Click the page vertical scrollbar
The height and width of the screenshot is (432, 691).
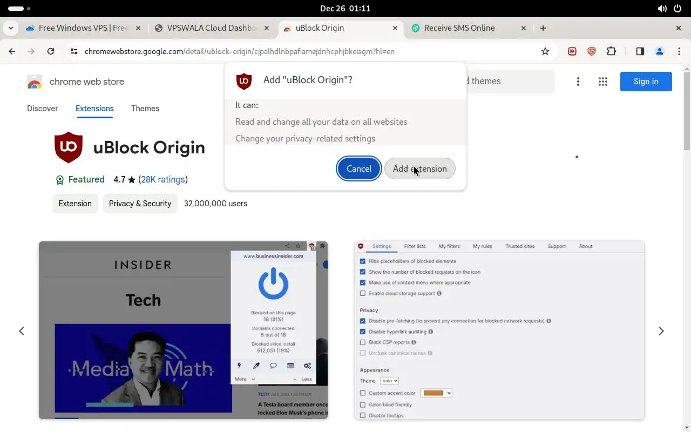coord(687,111)
